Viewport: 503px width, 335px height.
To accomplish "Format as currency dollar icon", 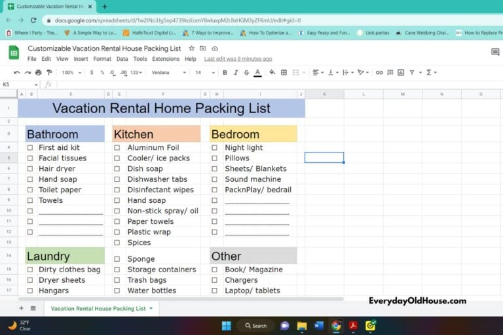I will (x=92, y=73).
